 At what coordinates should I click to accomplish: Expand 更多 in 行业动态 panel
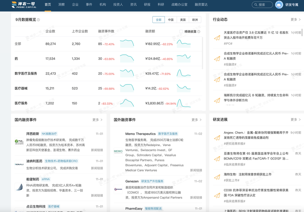[x=296, y=19]
